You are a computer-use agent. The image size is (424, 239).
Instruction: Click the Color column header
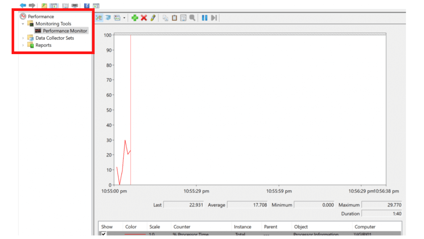[x=135, y=227]
